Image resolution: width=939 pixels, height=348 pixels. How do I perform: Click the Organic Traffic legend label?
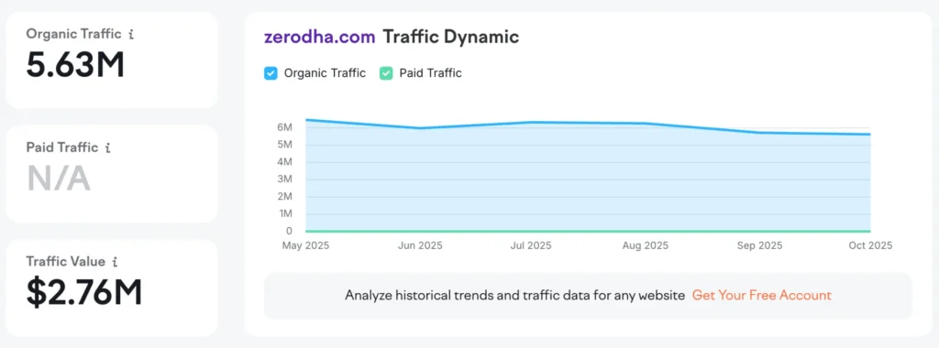pos(325,73)
